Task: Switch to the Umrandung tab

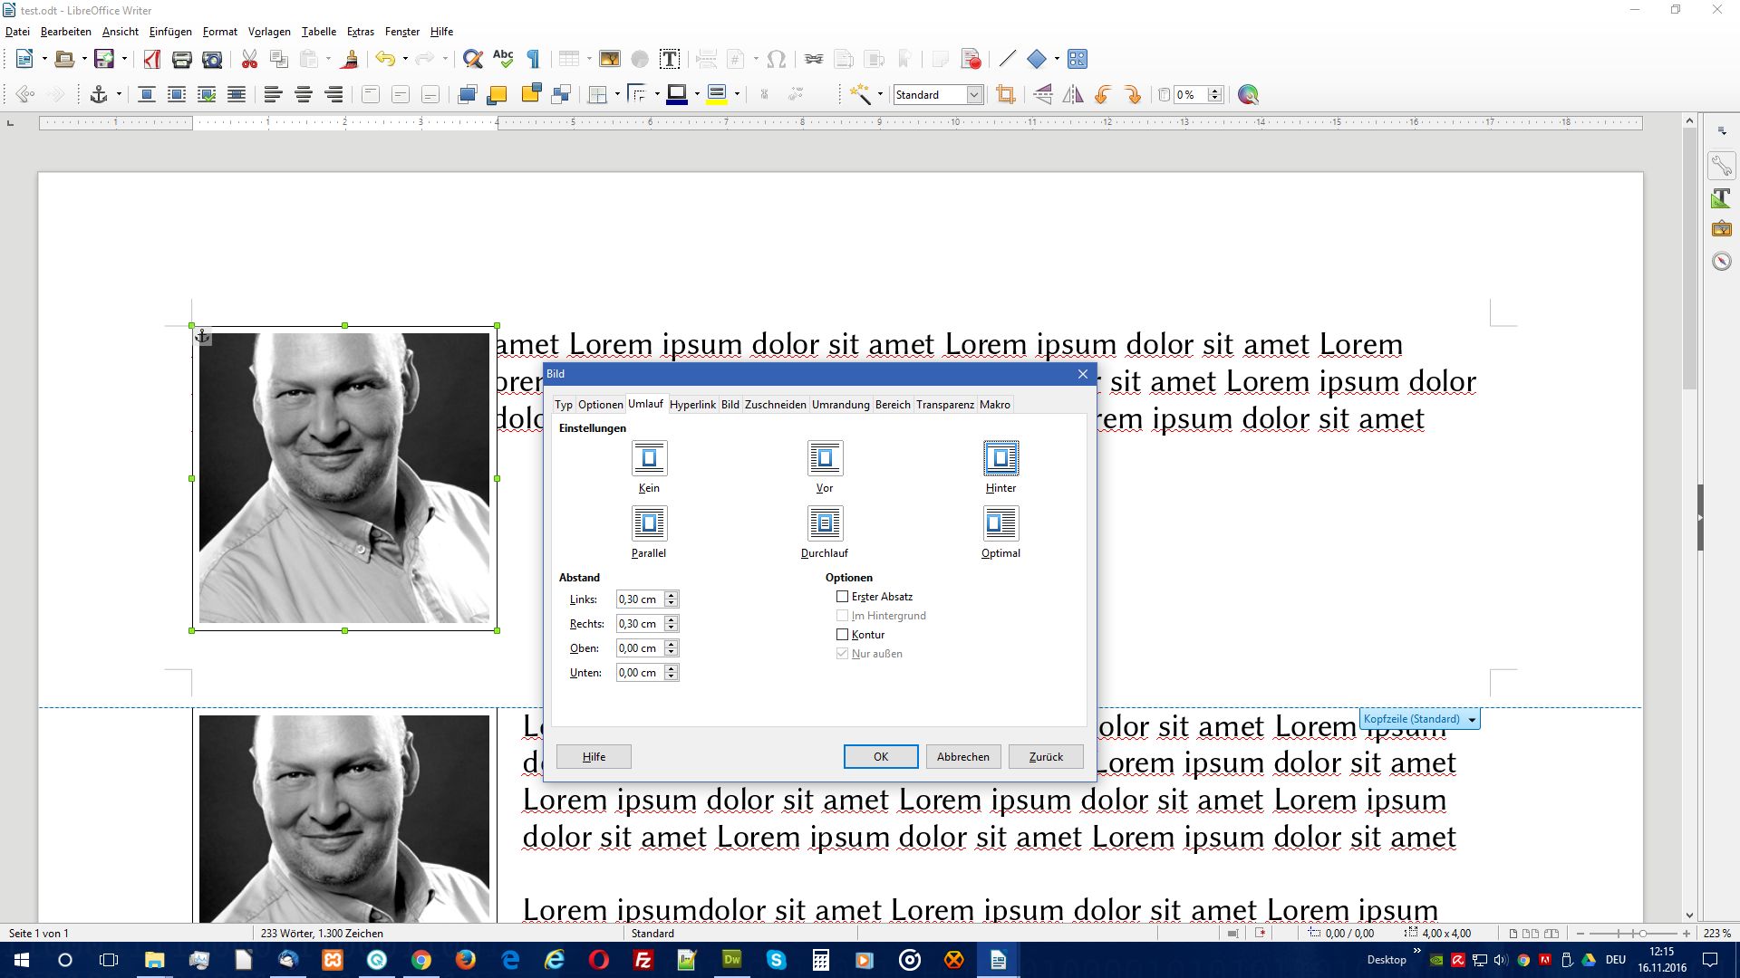Action: pyautogui.click(x=840, y=405)
